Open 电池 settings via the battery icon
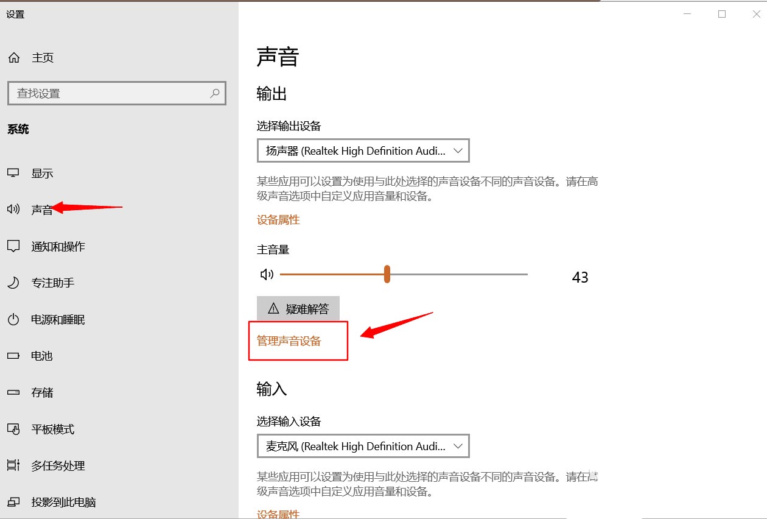The image size is (767, 519). [13, 356]
